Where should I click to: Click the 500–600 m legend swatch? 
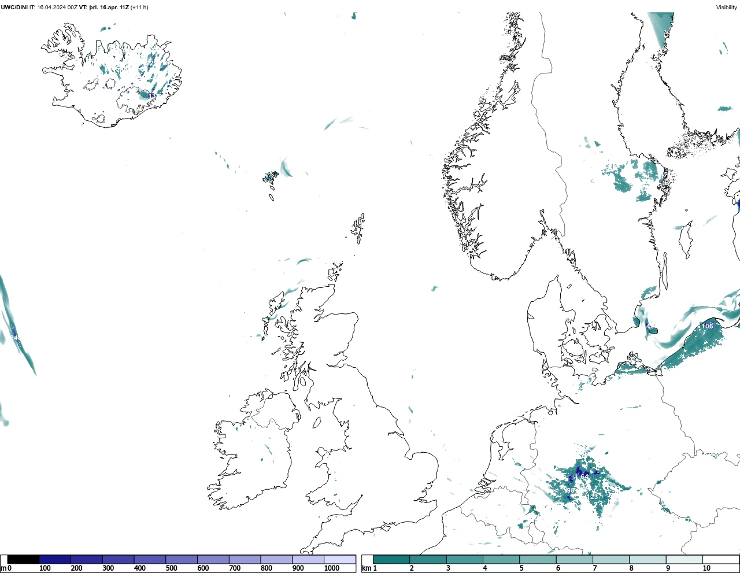click(182, 559)
